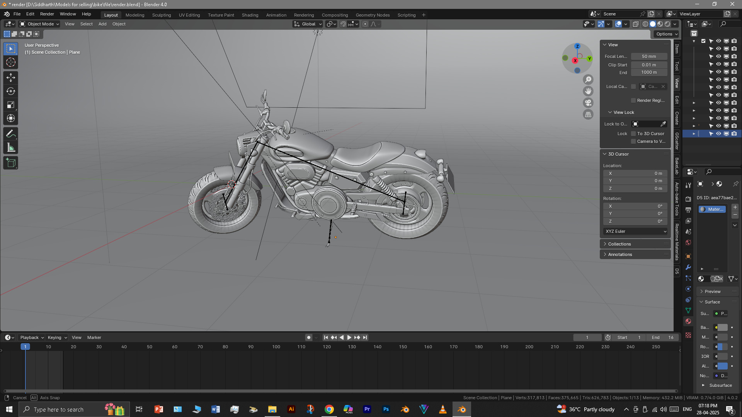Image resolution: width=742 pixels, height=417 pixels.
Task: Expand the Collections panel
Action: pyautogui.click(x=635, y=244)
